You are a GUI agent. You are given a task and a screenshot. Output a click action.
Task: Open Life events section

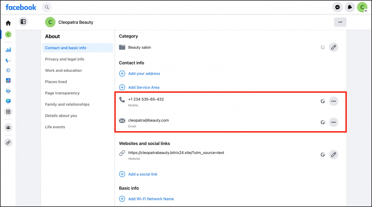(55, 127)
